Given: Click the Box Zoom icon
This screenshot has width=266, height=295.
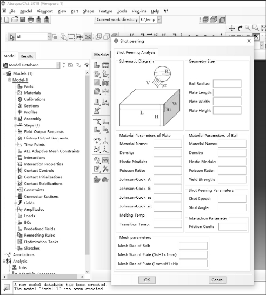Looking at the screenshot, I should 256,28.
